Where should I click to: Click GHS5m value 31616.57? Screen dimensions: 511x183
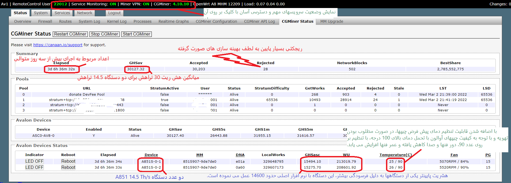[305, 135]
